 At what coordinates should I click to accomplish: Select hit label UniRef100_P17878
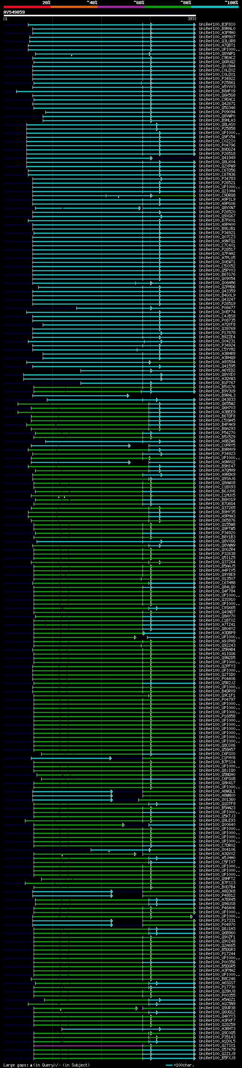tap(217, 333)
